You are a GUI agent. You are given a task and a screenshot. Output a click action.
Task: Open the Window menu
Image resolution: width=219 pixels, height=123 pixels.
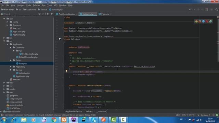(63, 5)
